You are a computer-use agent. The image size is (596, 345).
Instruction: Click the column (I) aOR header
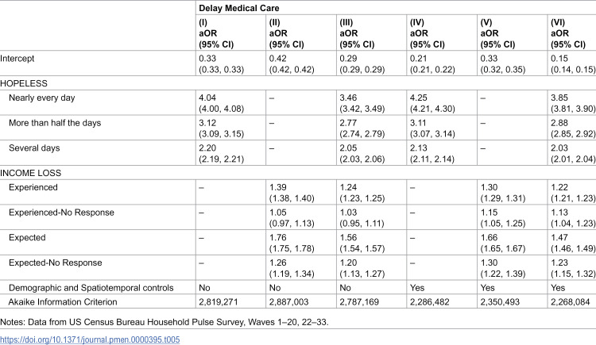pyautogui.click(x=216, y=33)
